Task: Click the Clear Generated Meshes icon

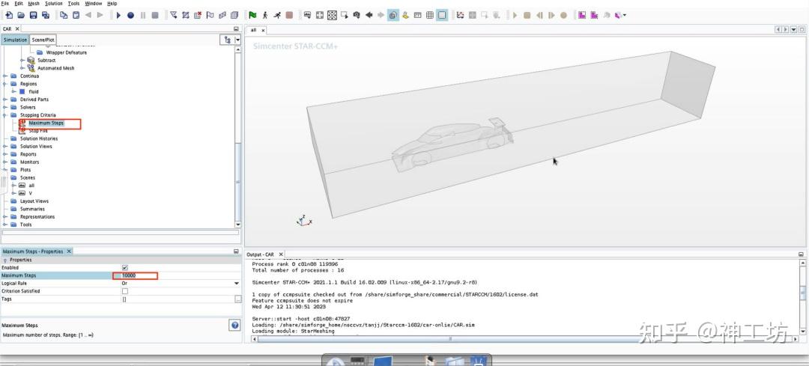Action: (x=198, y=15)
